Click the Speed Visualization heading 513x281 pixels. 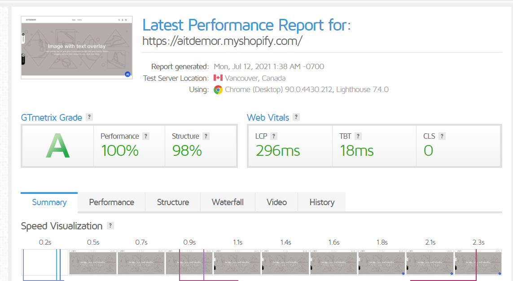point(61,226)
